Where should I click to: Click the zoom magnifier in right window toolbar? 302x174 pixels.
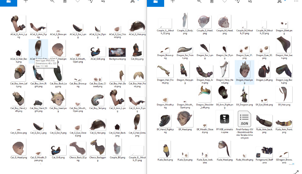click(199, 1)
